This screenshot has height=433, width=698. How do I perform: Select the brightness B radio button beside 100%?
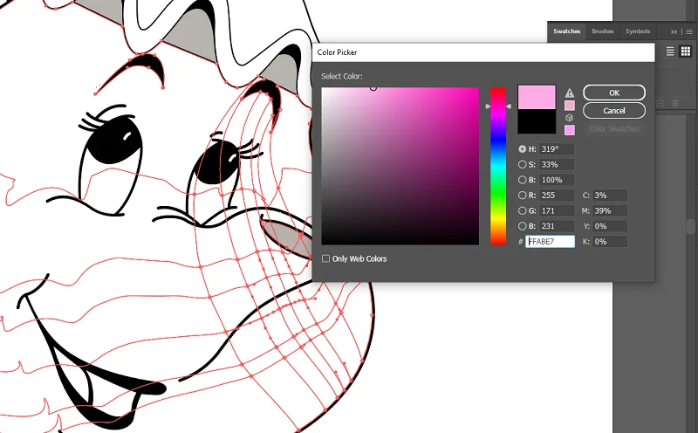[x=522, y=180]
